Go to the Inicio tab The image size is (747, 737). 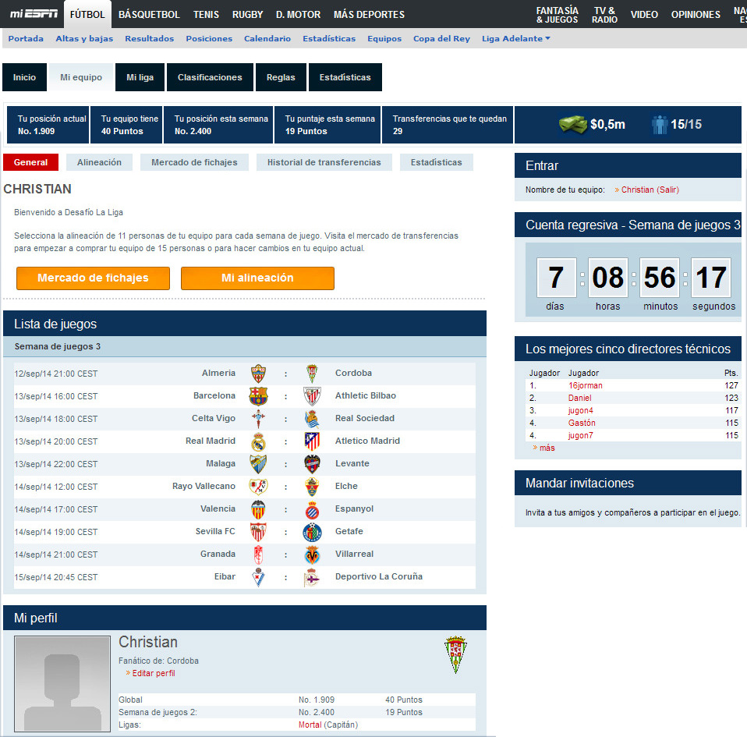(x=24, y=77)
